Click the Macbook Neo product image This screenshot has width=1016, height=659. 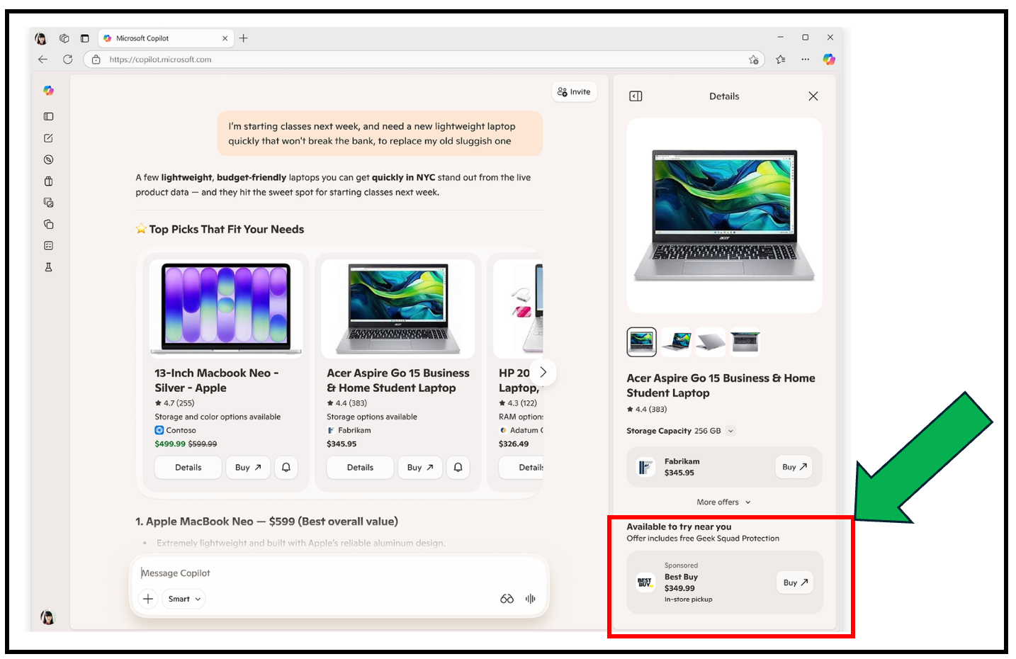(226, 309)
